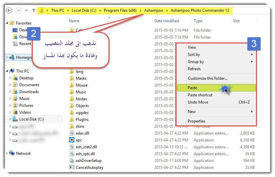275x177 pixels.
Task: Click the Homegroup icon in sidebar
Action: click(x=12, y=57)
